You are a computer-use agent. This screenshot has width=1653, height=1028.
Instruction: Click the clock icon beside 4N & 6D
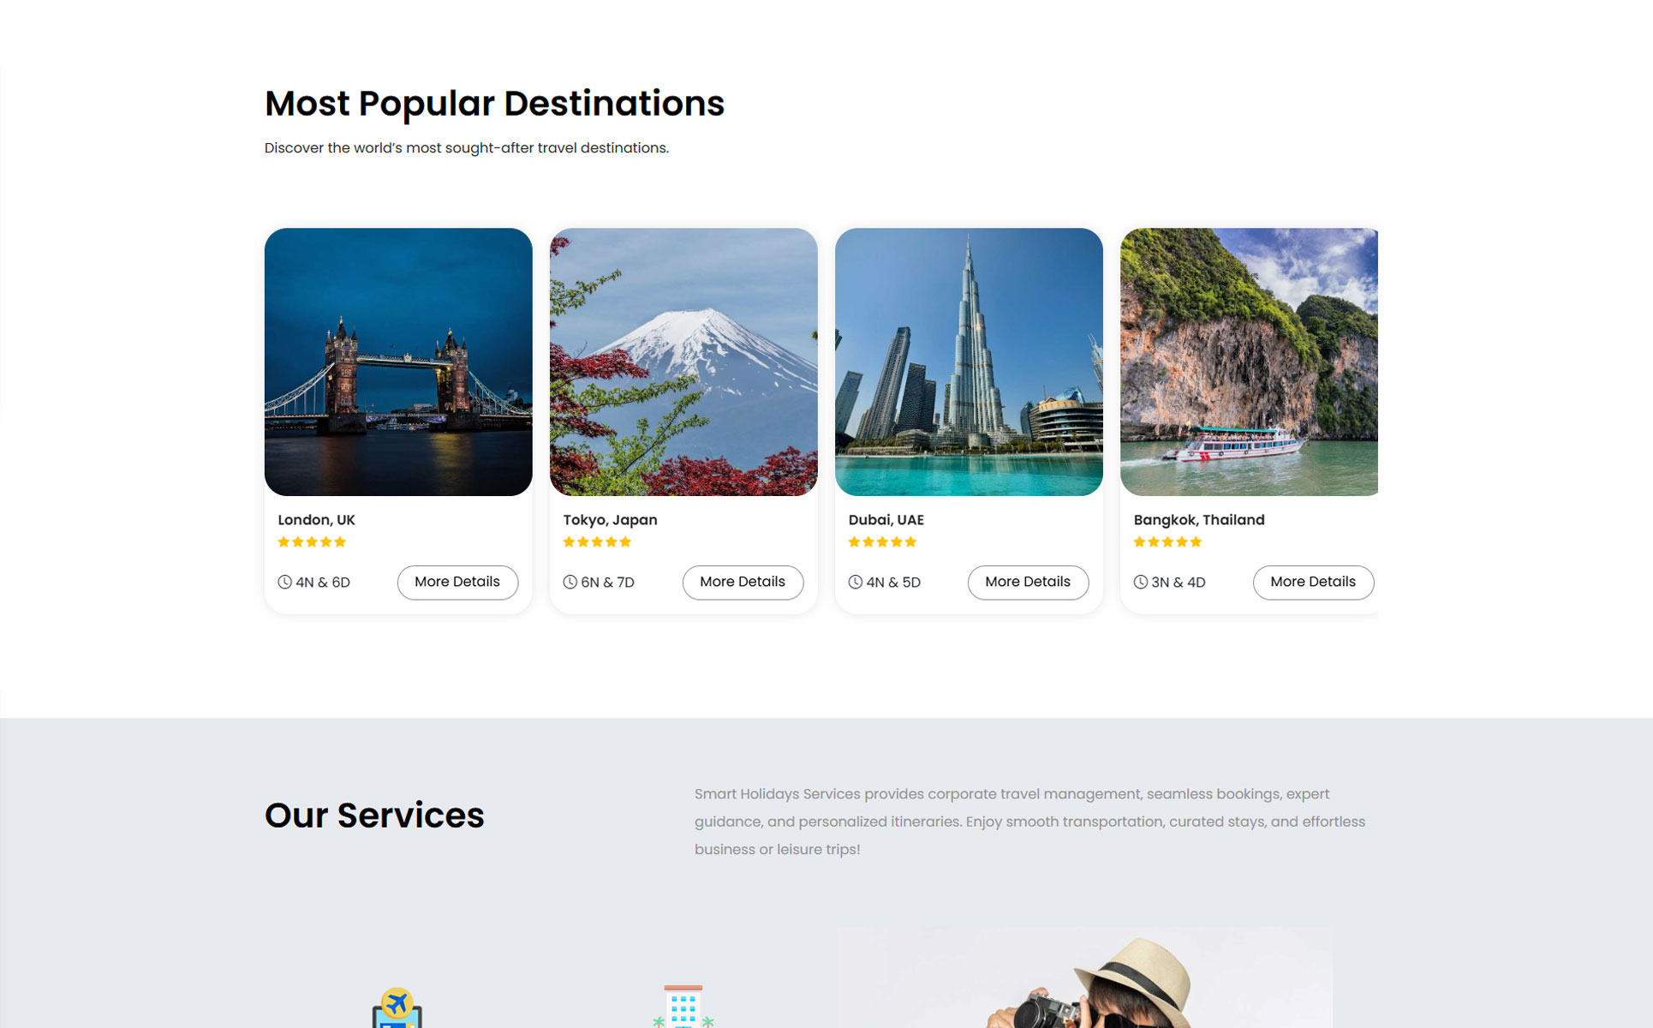(284, 583)
